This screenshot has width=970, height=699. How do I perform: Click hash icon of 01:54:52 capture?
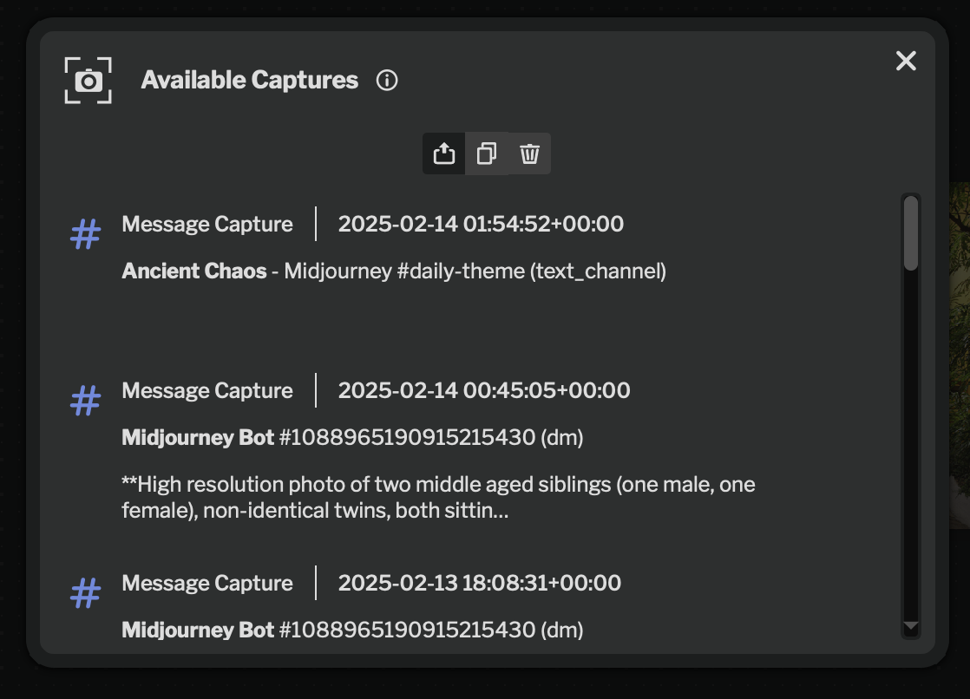(85, 234)
